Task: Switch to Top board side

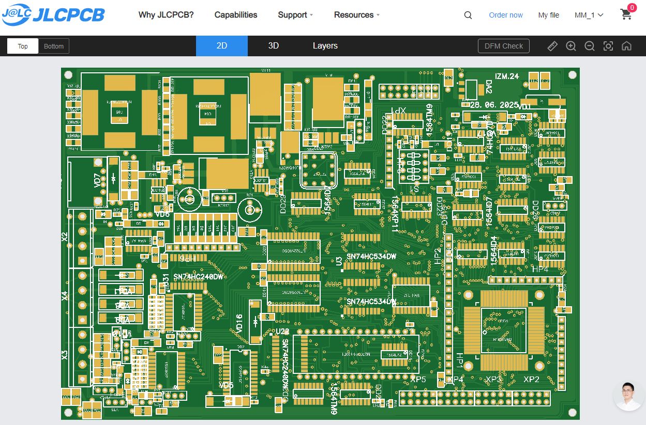Action: (x=23, y=46)
